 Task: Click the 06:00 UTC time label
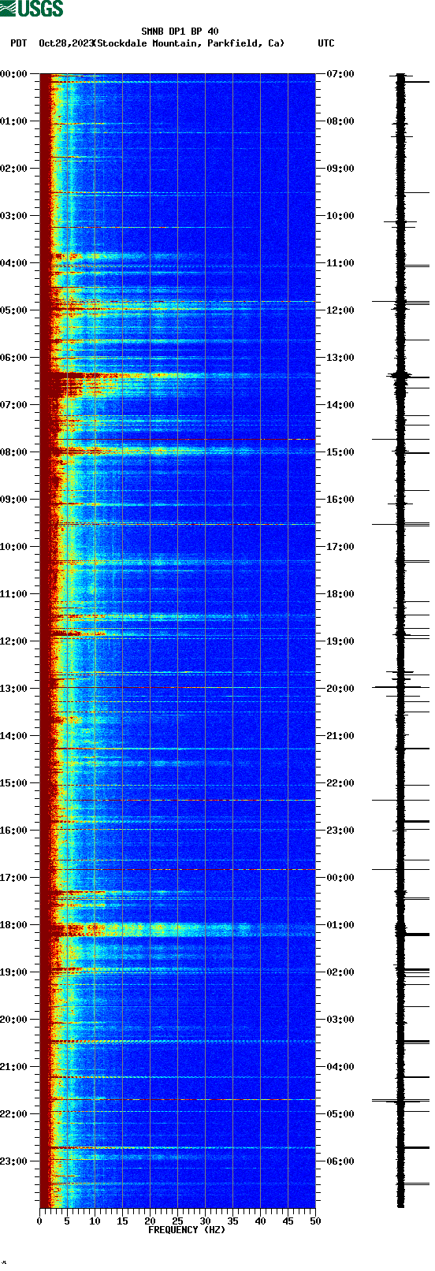pyautogui.click(x=340, y=1161)
